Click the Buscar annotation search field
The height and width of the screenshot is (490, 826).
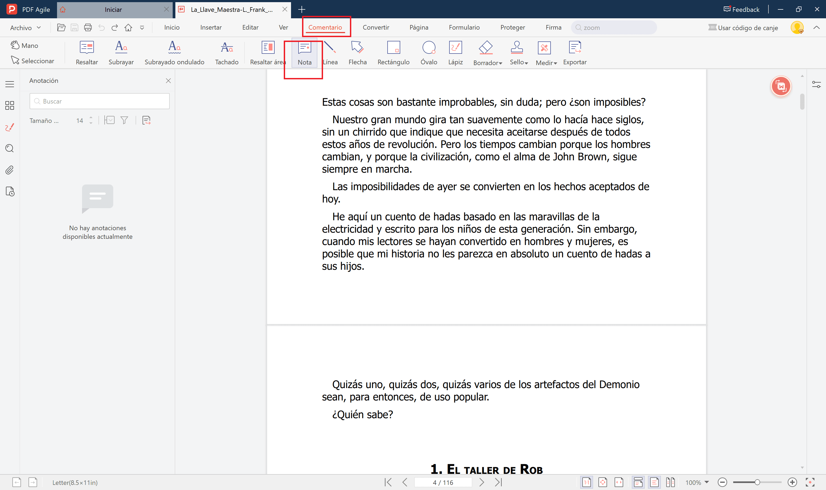pyautogui.click(x=99, y=101)
